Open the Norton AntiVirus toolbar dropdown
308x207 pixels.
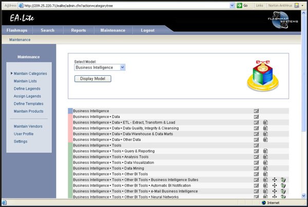point(303,5)
